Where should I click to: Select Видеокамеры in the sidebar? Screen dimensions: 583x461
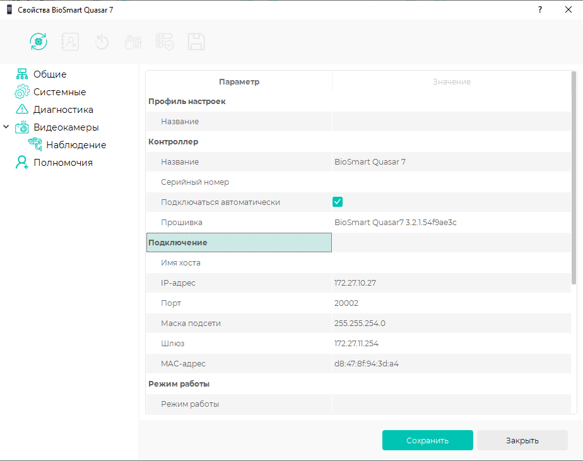[x=66, y=127]
